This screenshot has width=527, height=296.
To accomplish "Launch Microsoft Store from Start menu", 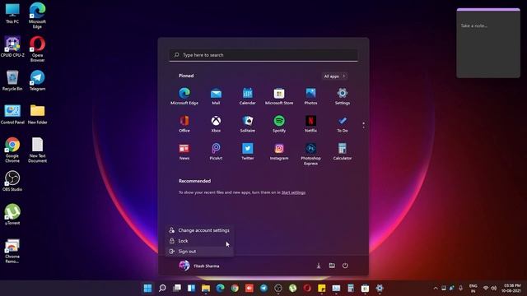I will click(279, 96).
